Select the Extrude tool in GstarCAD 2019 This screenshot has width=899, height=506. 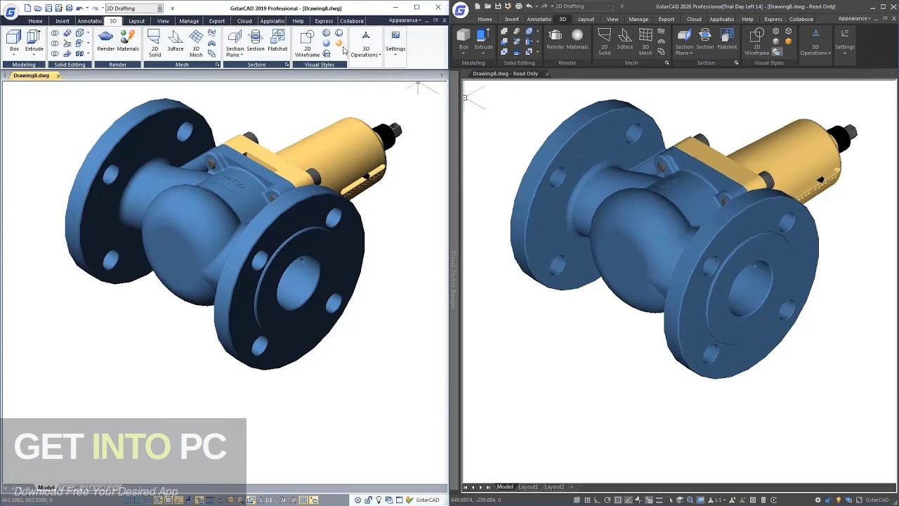click(34, 41)
